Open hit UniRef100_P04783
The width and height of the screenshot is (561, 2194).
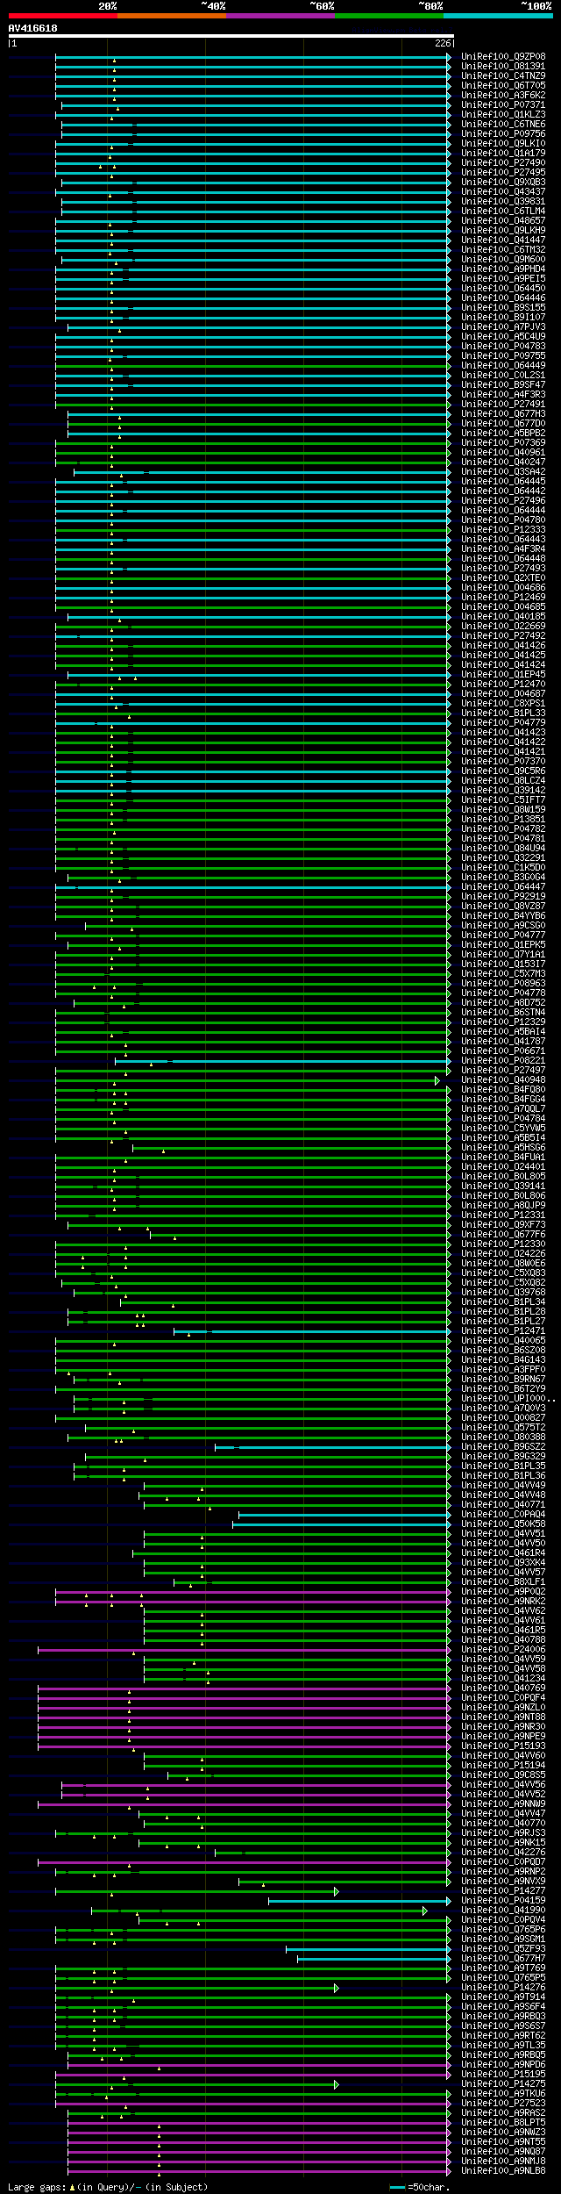503,346
